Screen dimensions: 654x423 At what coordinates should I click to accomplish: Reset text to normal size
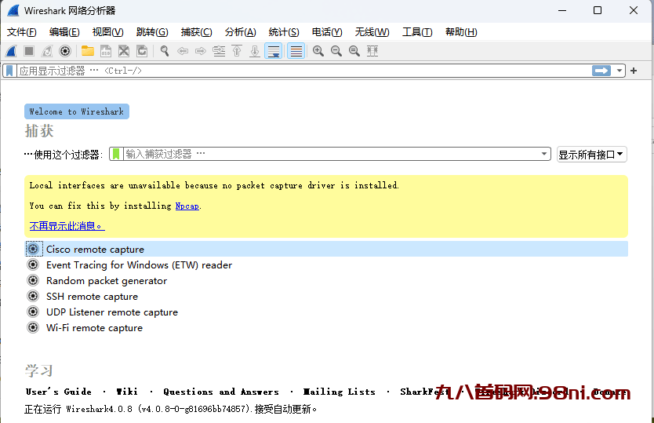pyautogui.click(x=354, y=51)
